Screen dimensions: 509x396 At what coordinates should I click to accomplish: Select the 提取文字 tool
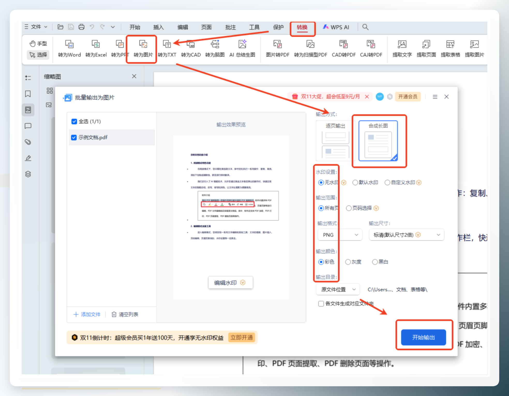point(402,48)
